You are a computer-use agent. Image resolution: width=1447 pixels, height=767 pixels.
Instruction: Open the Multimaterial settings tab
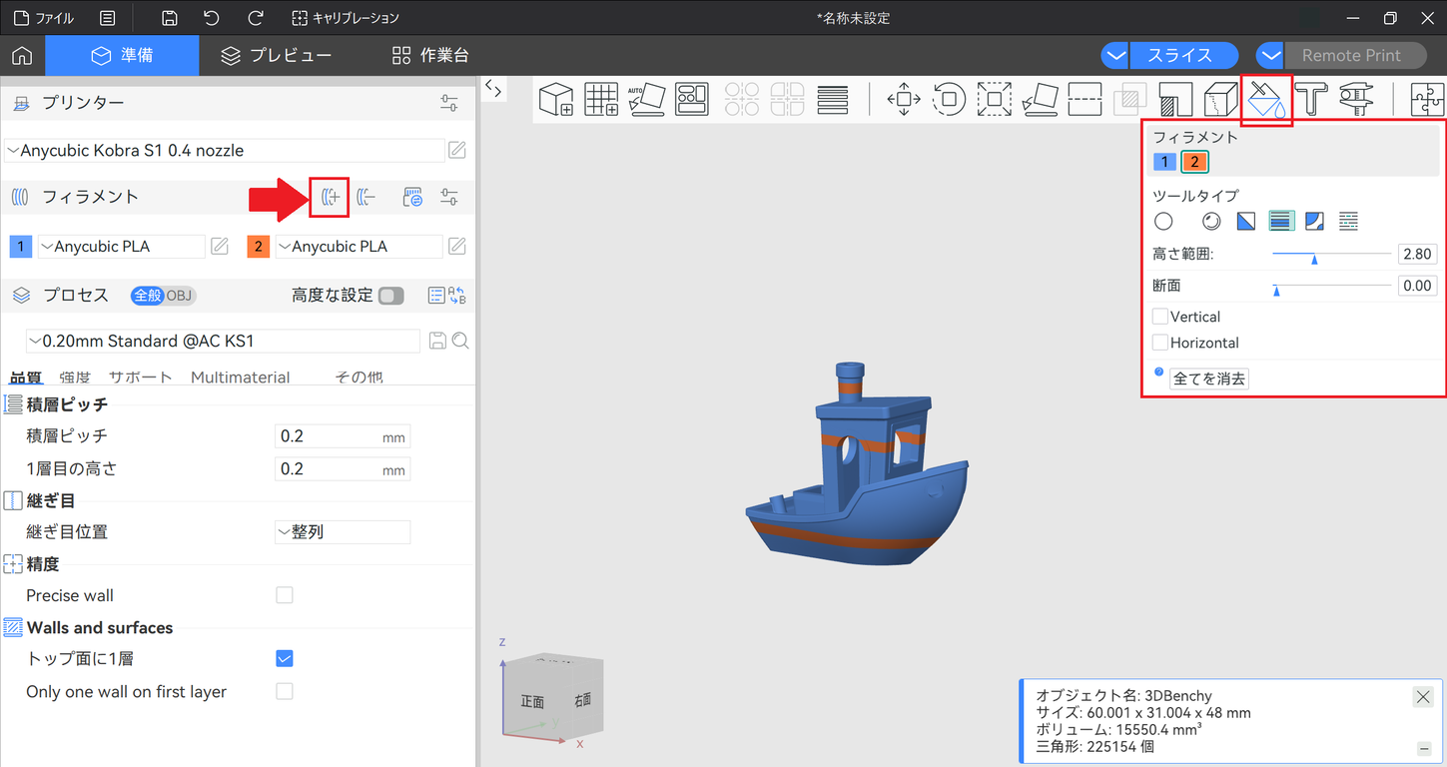[x=241, y=377]
